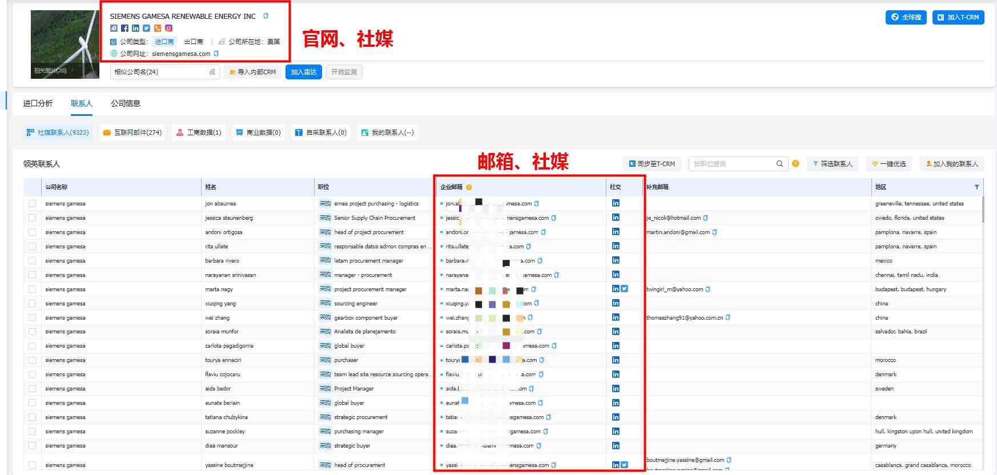Click the blue 加入雷达 button
This screenshot has height=475, width=997.
click(x=303, y=72)
